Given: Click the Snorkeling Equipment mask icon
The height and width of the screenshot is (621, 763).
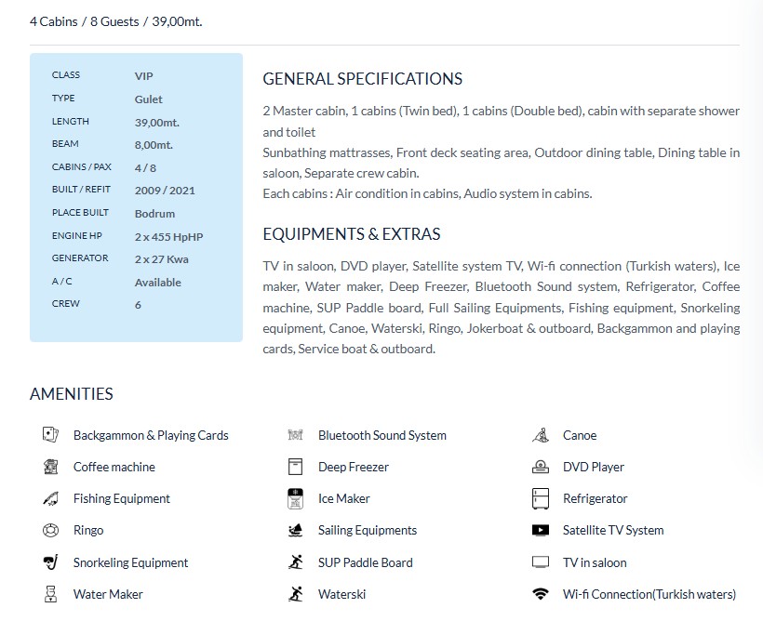Looking at the screenshot, I should click(x=50, y=562).
